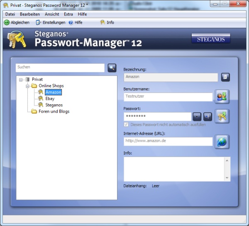Open Einstellungen from the toolbar
The height and width of the screenshot is (226, 249).
(51, 22)
